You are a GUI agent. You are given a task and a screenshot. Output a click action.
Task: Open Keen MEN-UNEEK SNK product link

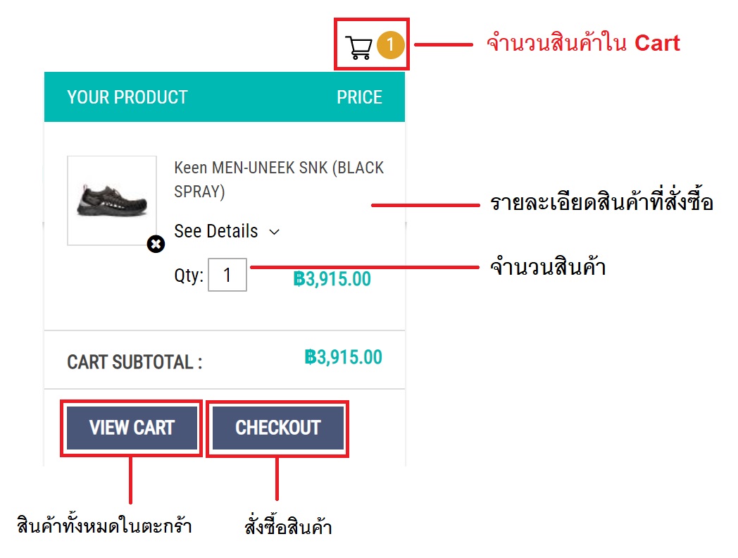tap(279, 180)
